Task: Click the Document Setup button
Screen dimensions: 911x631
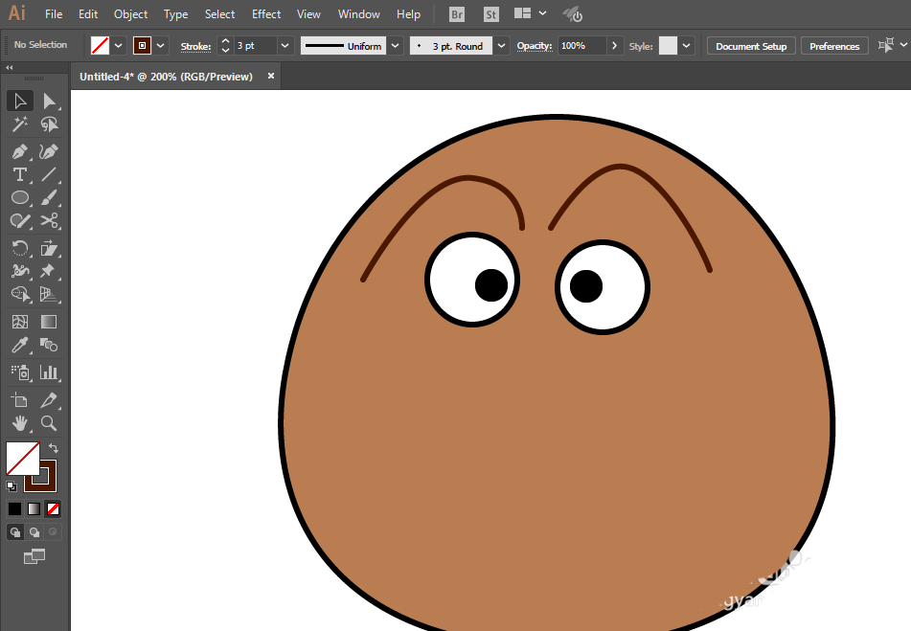Action: click(x=751, y=46)
